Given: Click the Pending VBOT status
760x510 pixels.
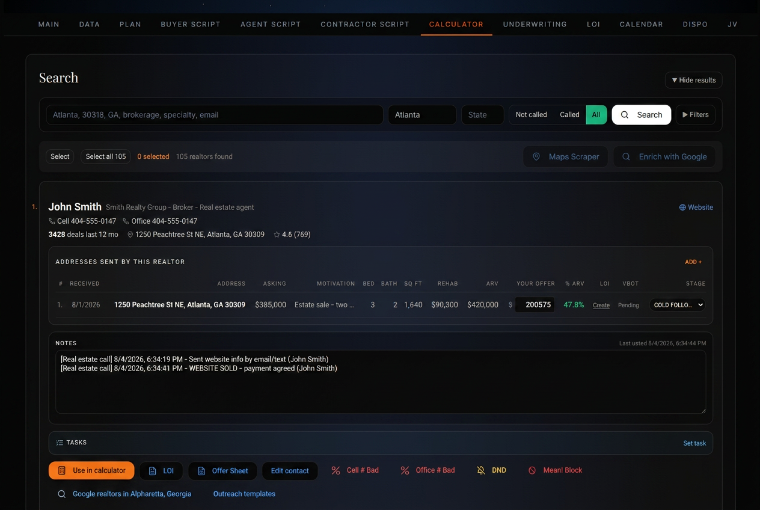Looking at the screenshot, I should pyautogui.click(x=628, y=306).
